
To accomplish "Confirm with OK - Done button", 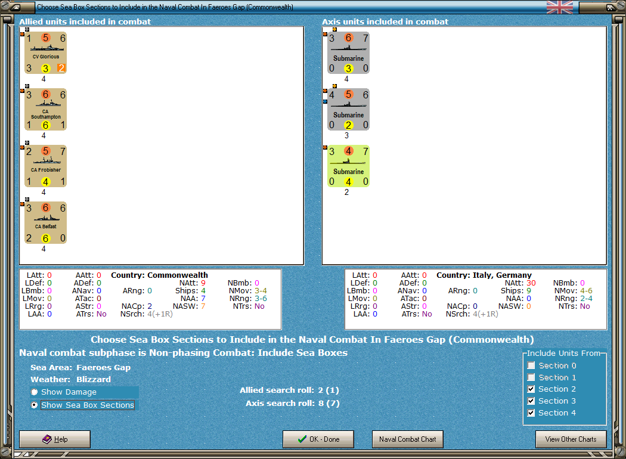I will click(x=318, y=439).
